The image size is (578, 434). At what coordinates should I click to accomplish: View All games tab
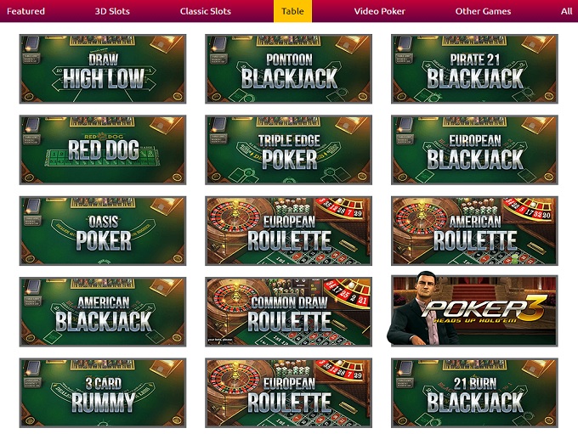click(x=566, y=11)
